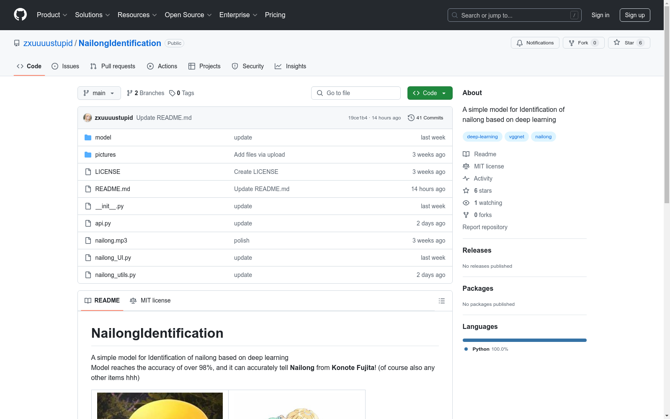Open the GitHub homepage logo
The image size is (670, 419).
click(20, 15)
